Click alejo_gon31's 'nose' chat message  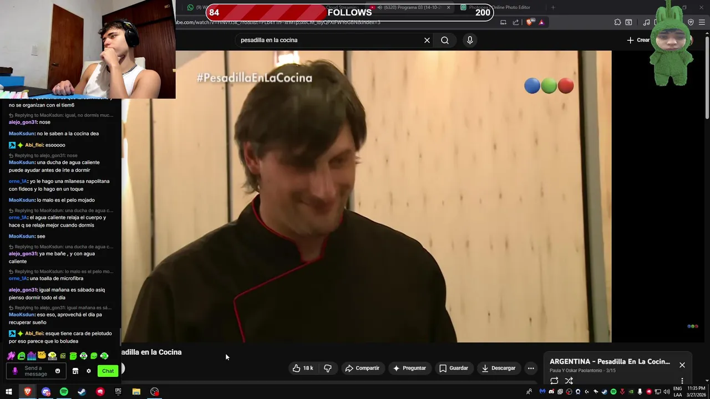(44, 122)
